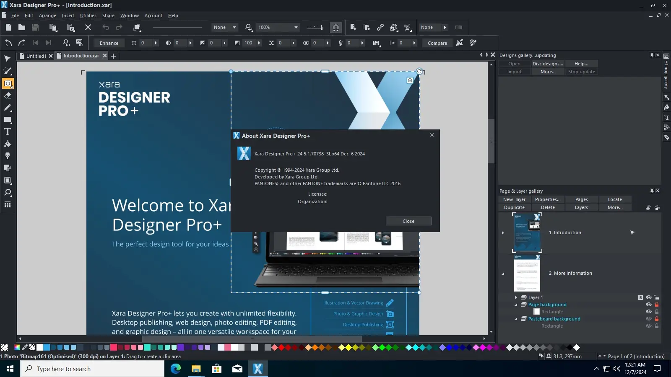Click the brightness sun icon
This screenshot has width=671, height=377.
pos(134,43)
